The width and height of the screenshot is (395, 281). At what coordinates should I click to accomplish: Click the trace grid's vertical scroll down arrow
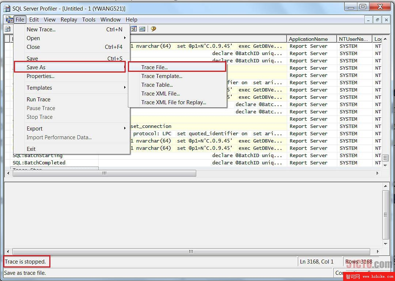tap(385, 165)
